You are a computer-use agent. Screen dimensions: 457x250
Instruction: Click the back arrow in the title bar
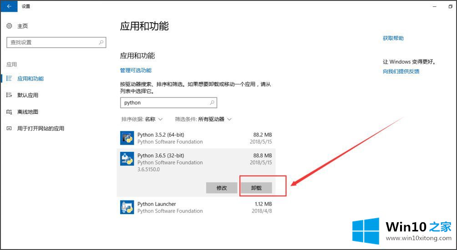tap(9, 6)
